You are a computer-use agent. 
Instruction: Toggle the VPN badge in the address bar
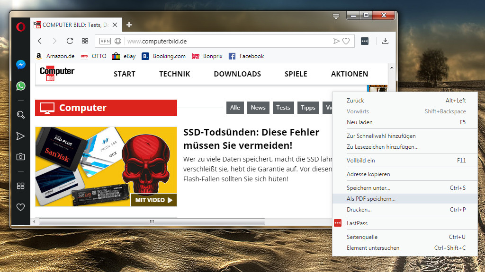105,41
